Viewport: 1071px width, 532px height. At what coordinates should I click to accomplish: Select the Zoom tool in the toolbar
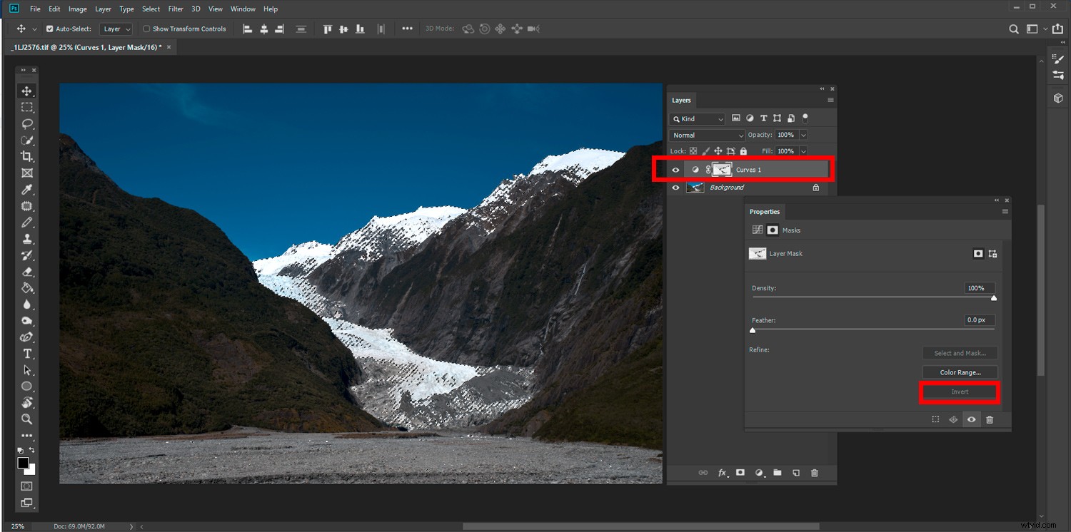click(x=27, y=419)
